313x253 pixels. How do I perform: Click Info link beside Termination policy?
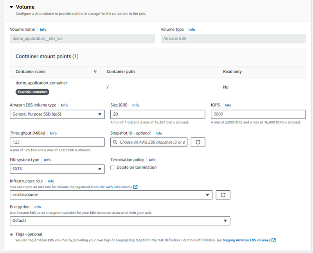(x=152, y=160)
